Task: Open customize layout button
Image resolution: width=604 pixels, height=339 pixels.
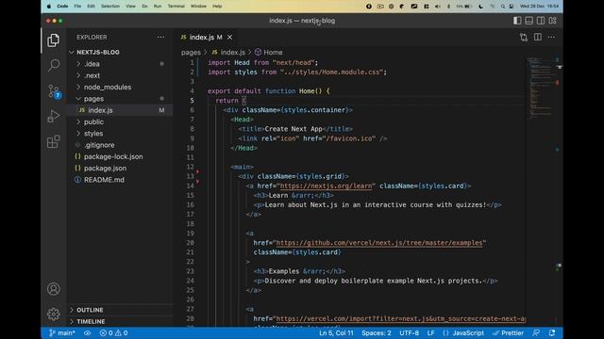Action: click(553, 21)
